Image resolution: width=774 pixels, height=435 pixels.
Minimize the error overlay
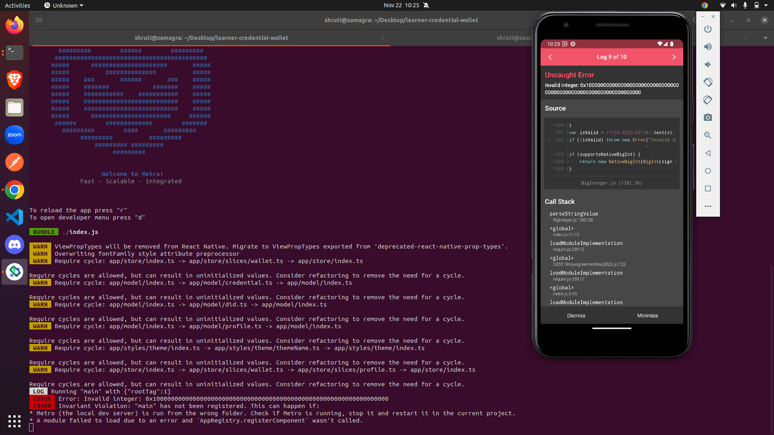click(x=647, y=315)
